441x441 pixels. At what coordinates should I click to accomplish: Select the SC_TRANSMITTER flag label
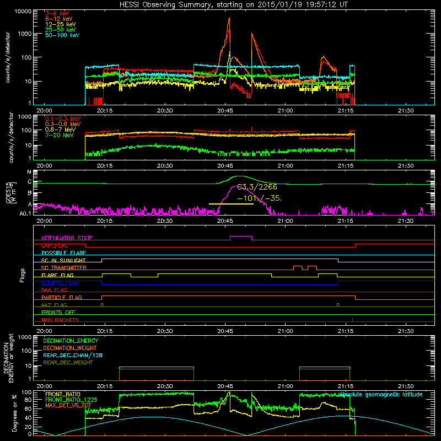64,268
